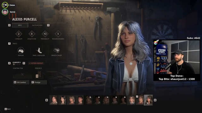Click the D4 Deluxe player avatar
The height and width of the screenshot is (113, 202).
coord(5,5)
